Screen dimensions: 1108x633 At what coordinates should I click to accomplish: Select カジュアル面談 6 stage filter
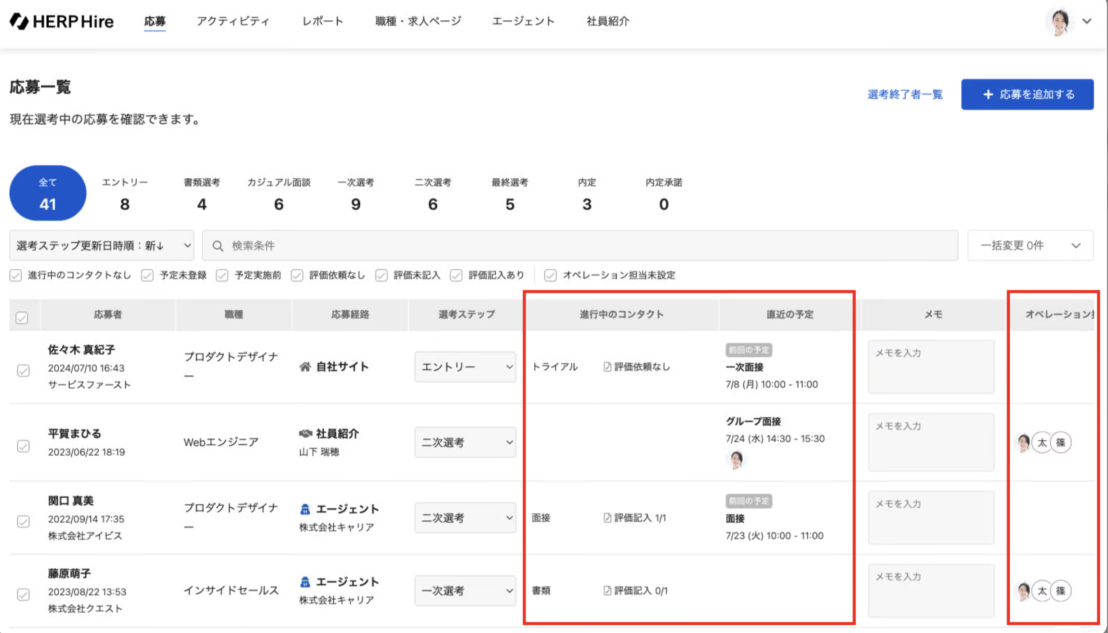[x=279, y=194]
